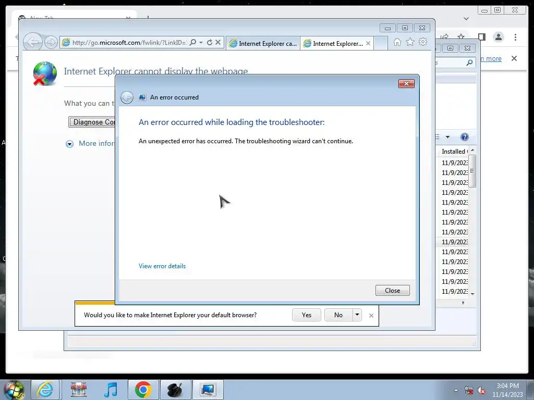The width and height of the screenshot is (534, 400).
Task: Switch to the 'Internet Explorer ca...' tab
Action: pos(263,44)
